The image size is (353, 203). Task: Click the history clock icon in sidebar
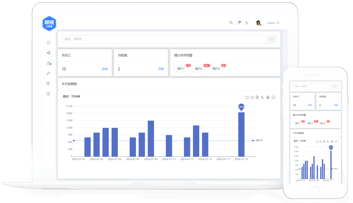48,94
